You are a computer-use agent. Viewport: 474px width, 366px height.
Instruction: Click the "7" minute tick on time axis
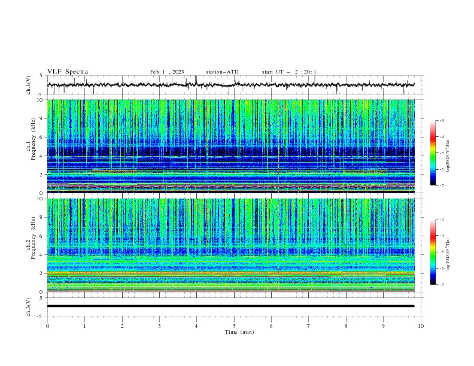309,326
